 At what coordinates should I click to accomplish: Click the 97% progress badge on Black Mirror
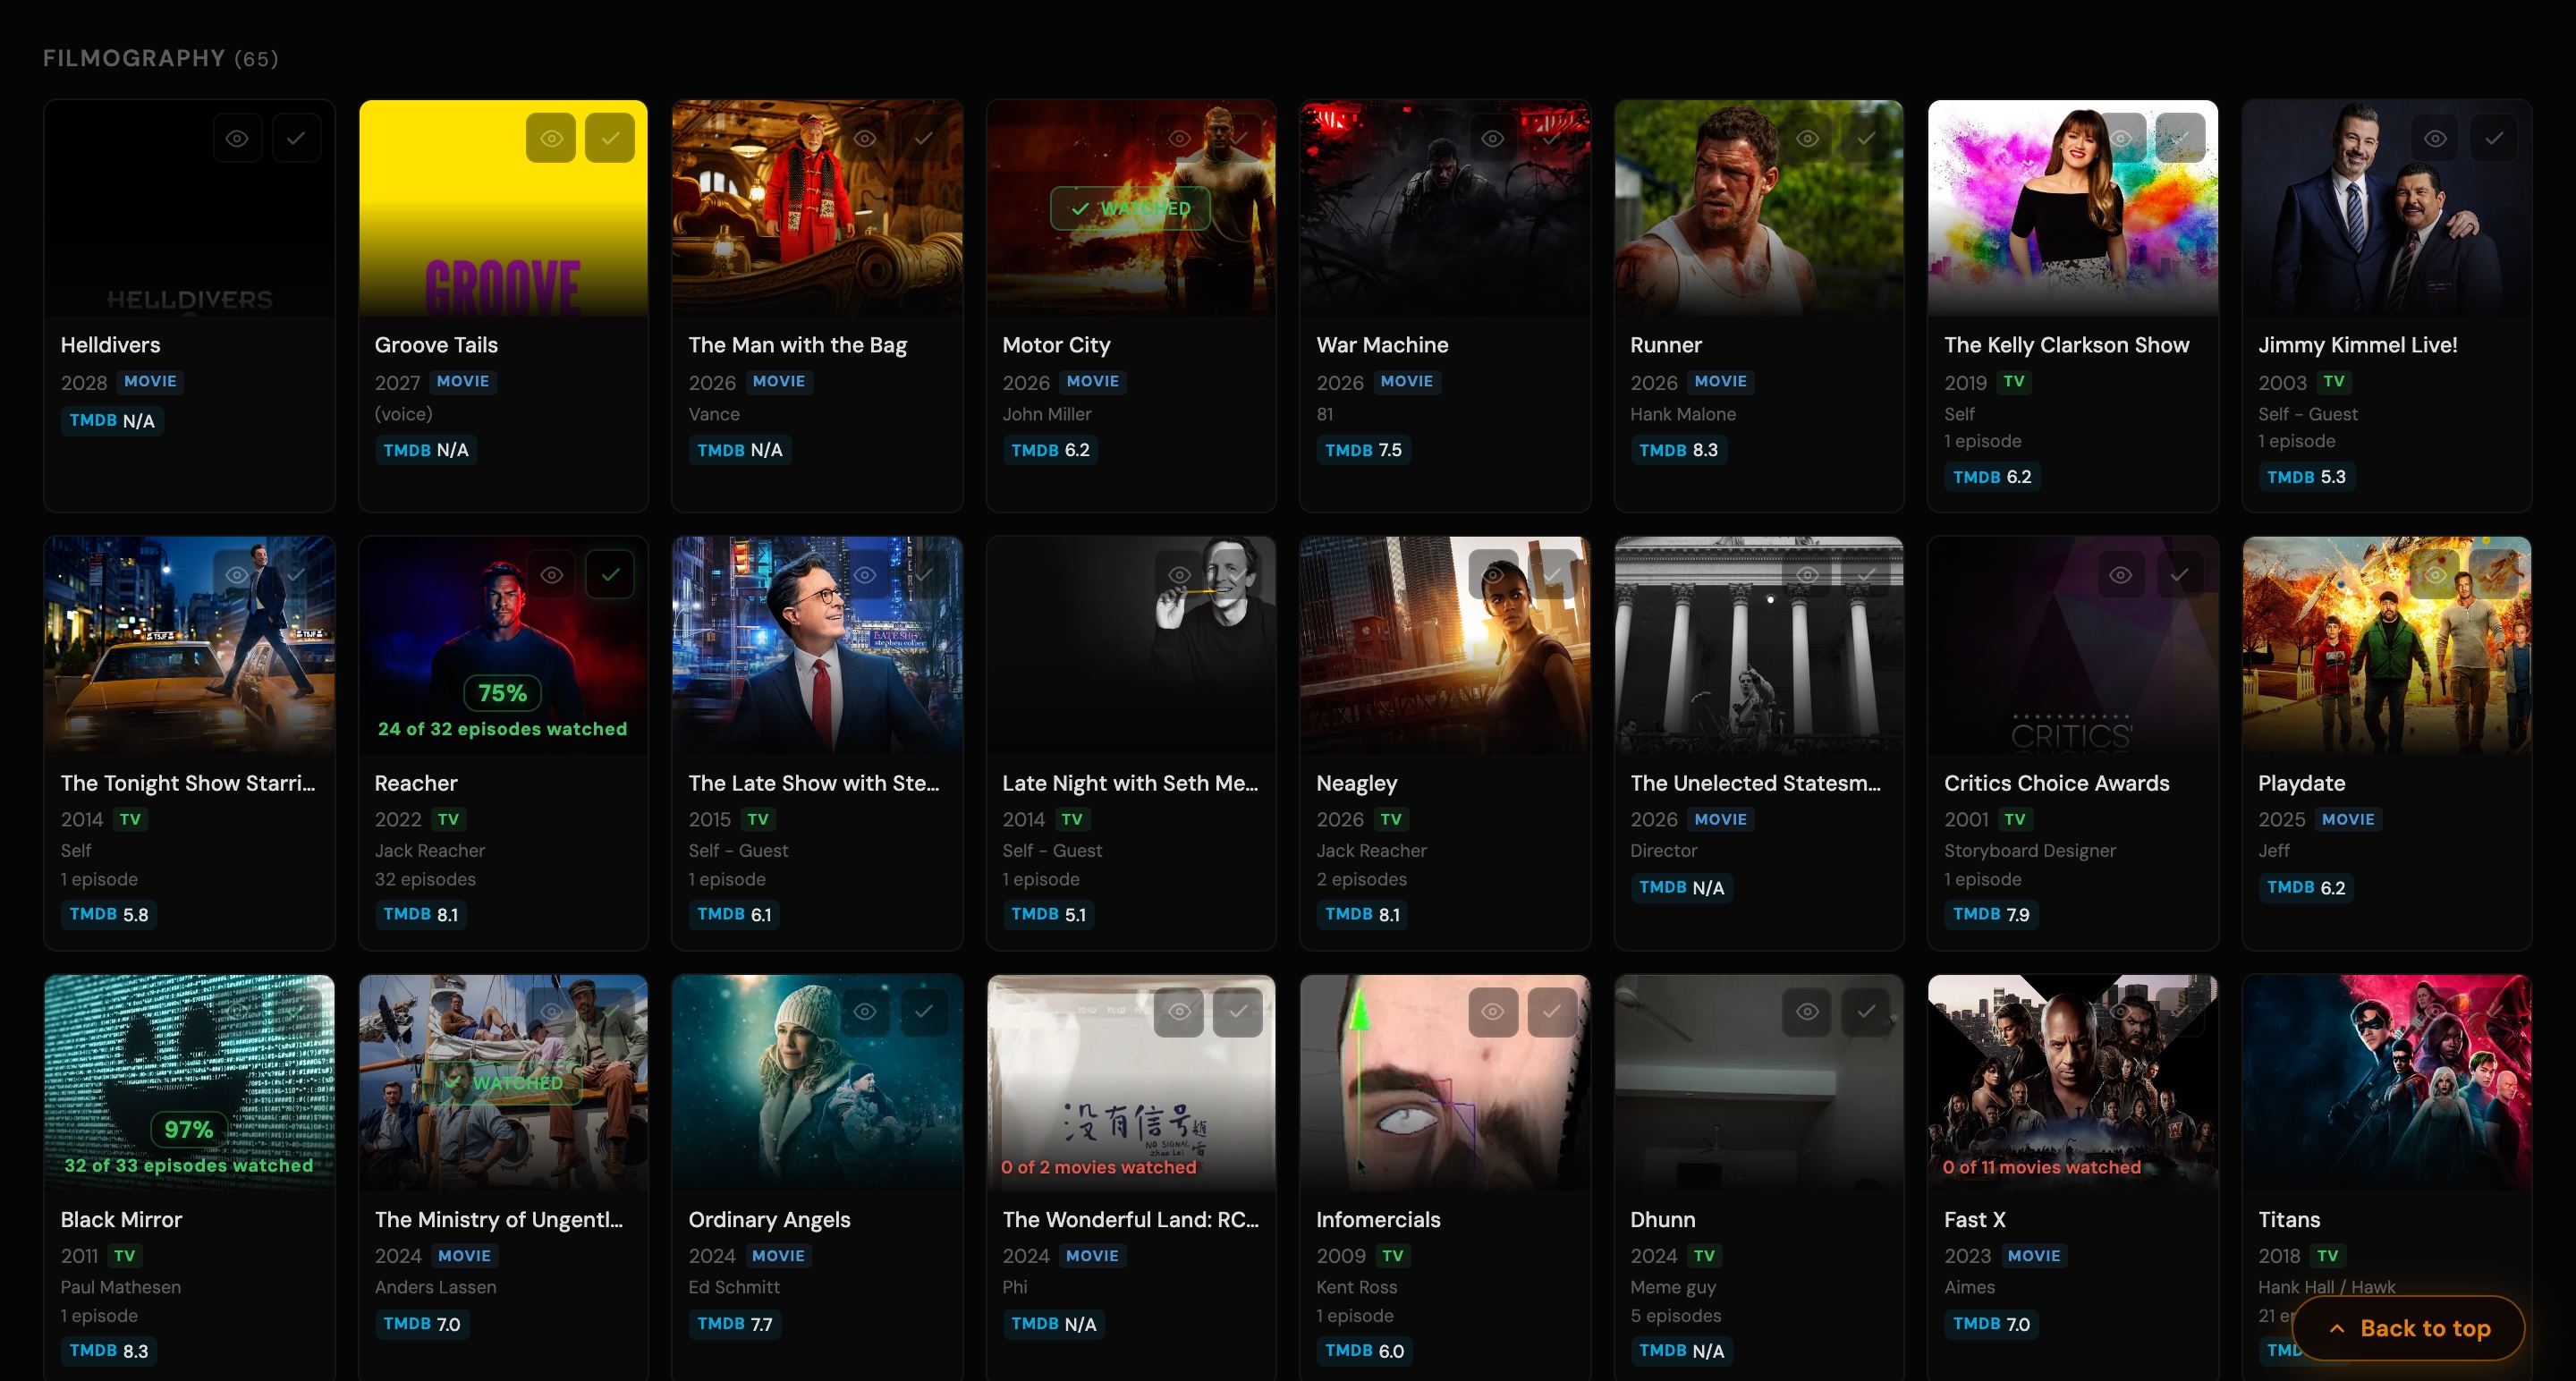pyautogui.click(x=188, y=1130)
